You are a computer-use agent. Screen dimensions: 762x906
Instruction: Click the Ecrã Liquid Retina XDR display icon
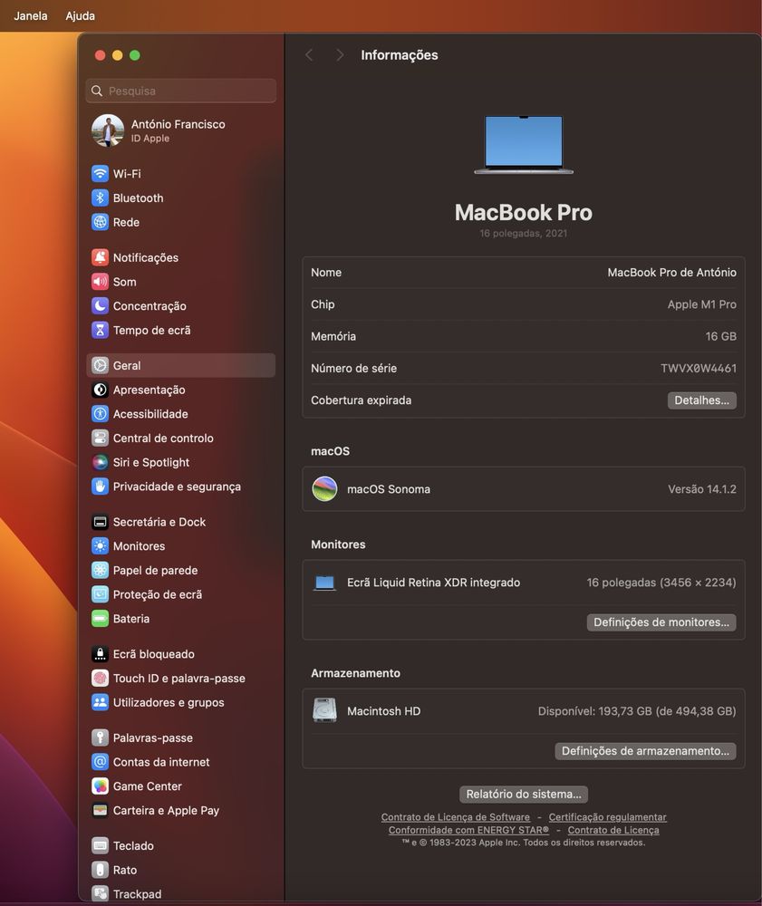coord(324,583)
